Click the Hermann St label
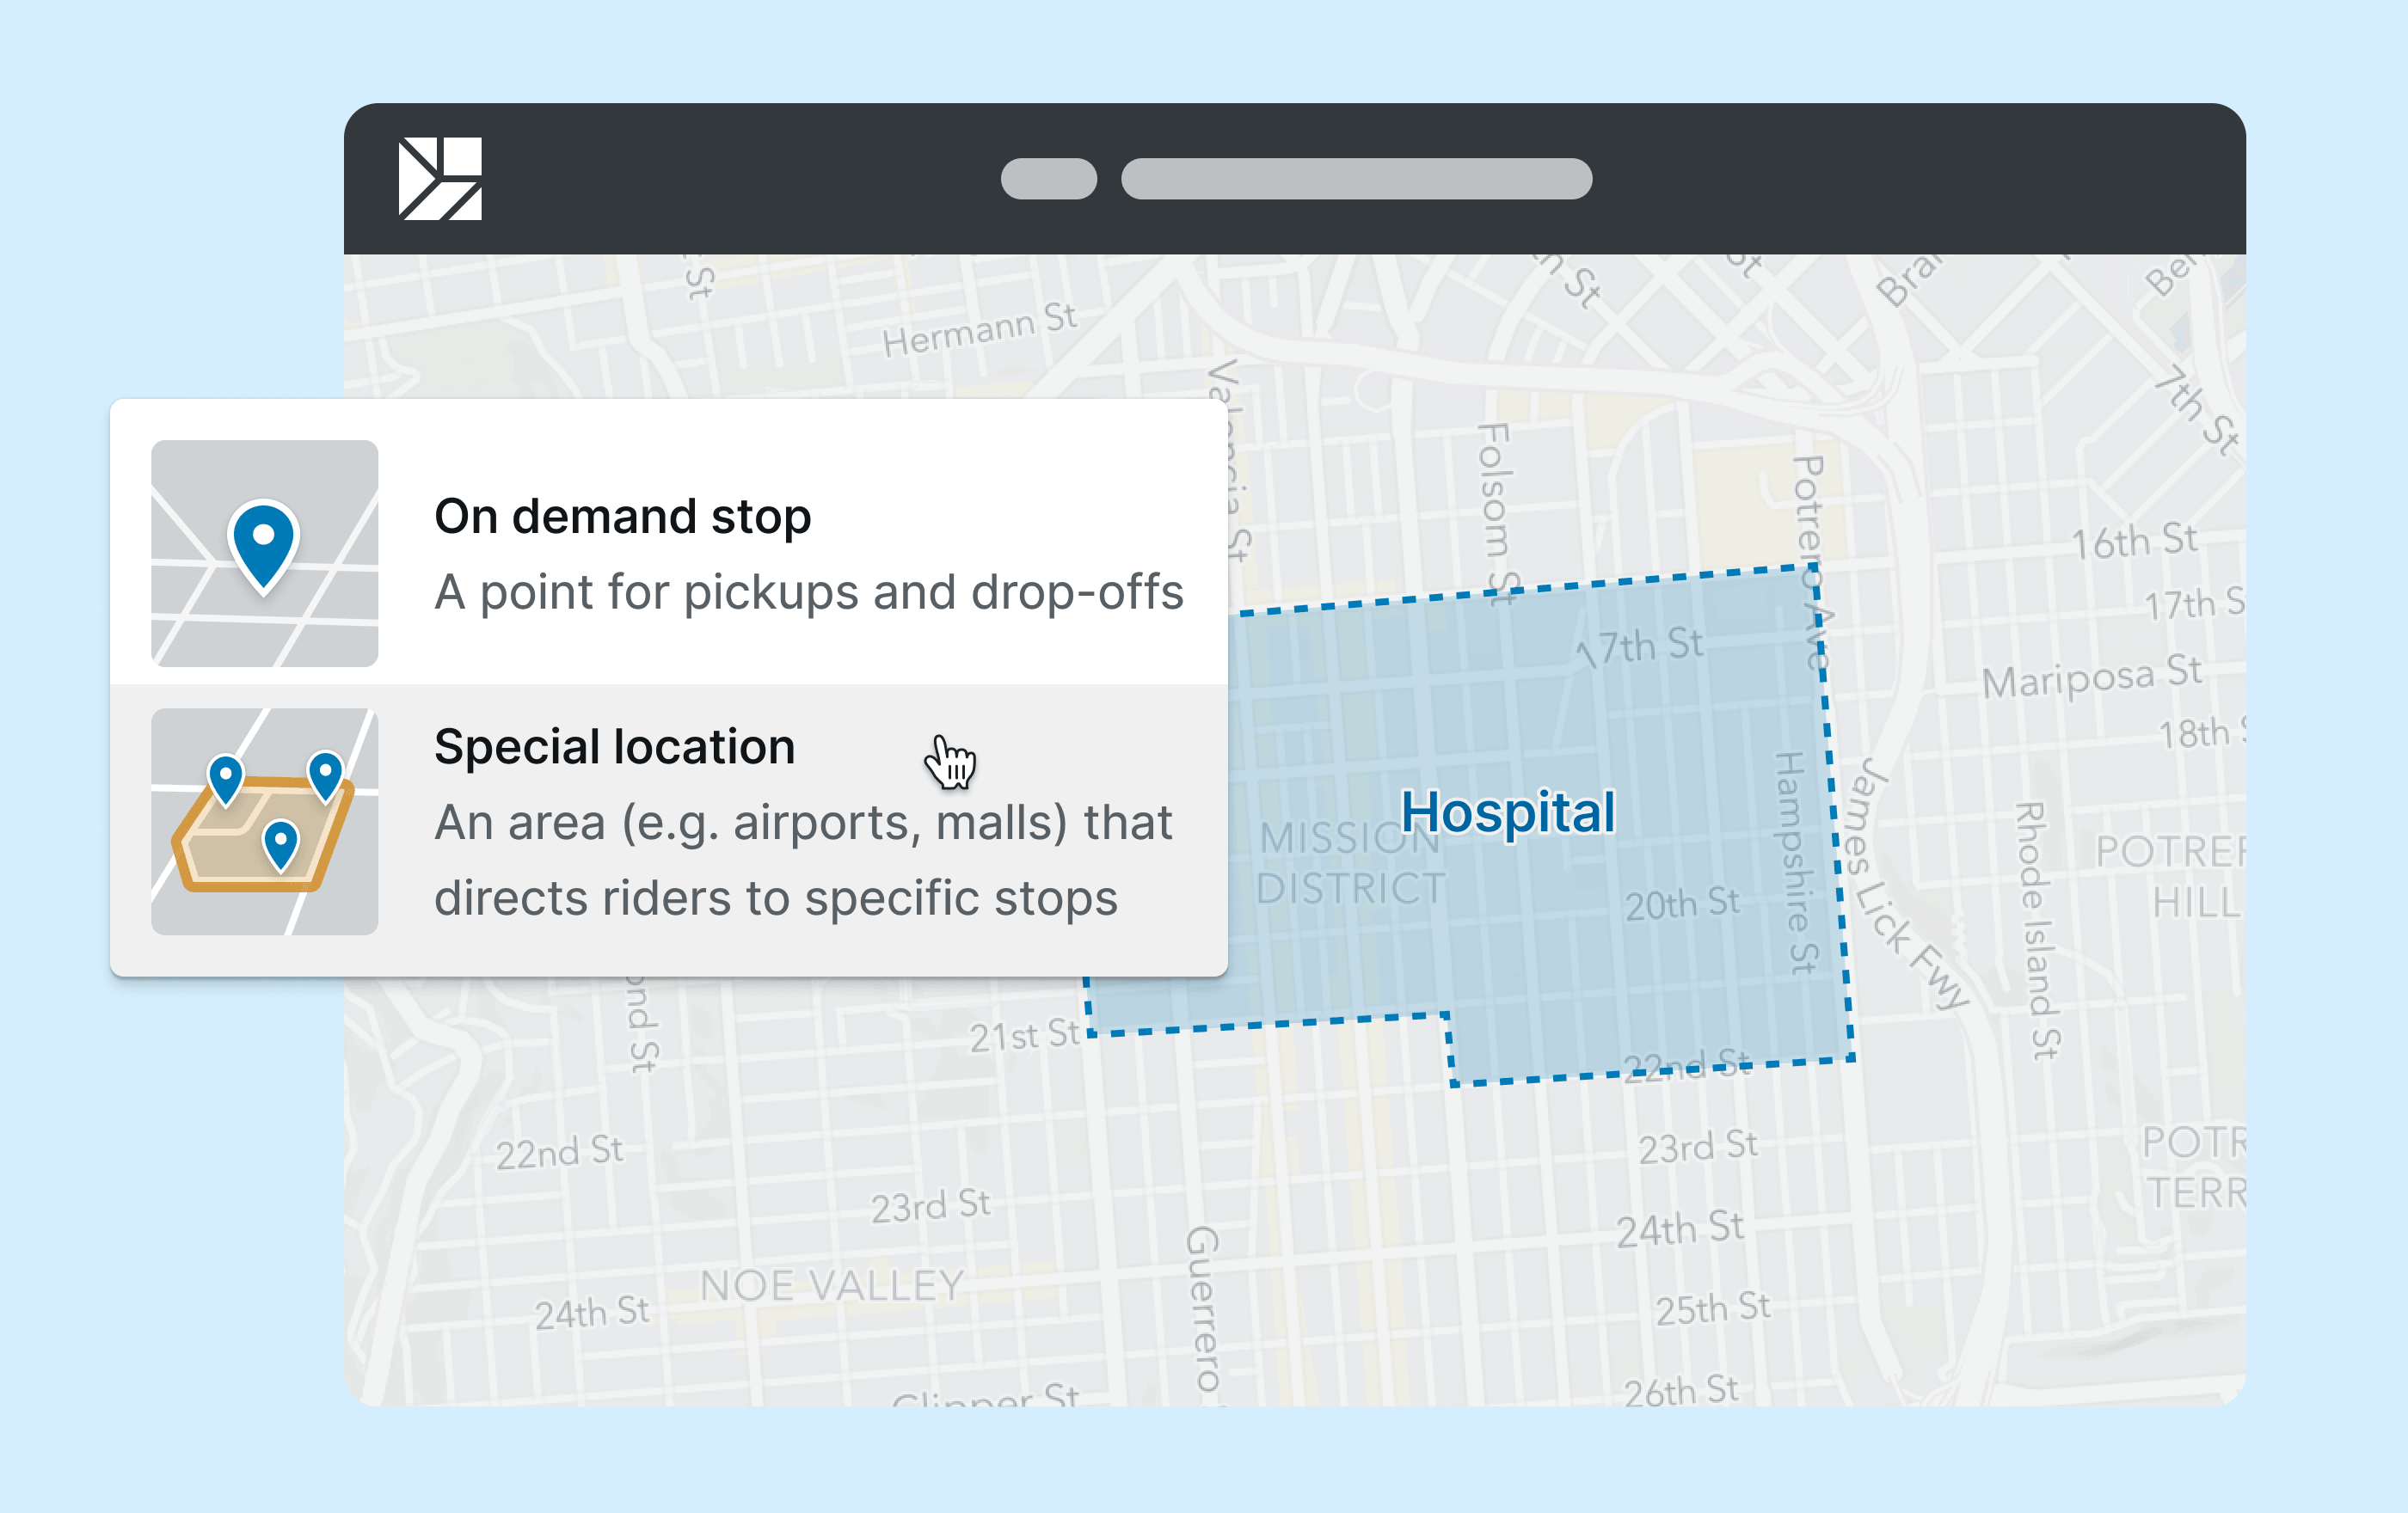 [980, 330]
